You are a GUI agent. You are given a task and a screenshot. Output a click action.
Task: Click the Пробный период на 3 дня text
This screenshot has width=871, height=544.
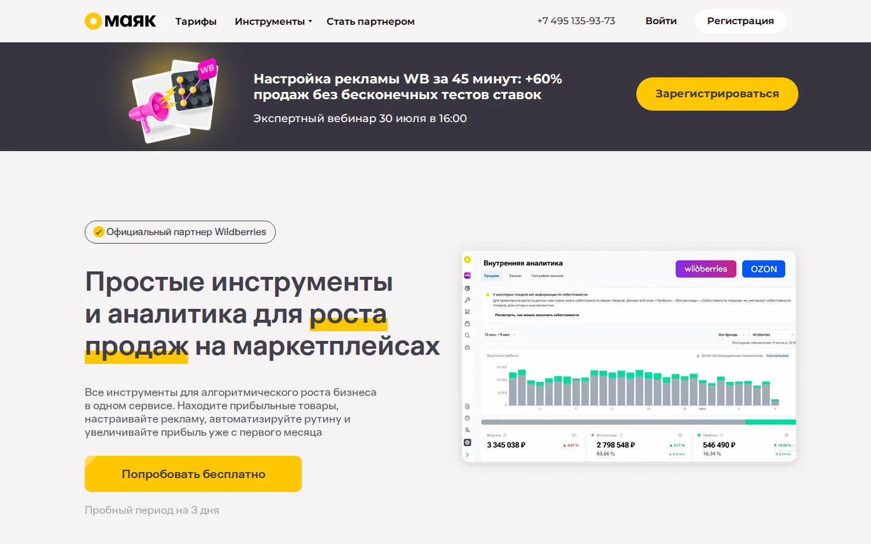[152, 510]
